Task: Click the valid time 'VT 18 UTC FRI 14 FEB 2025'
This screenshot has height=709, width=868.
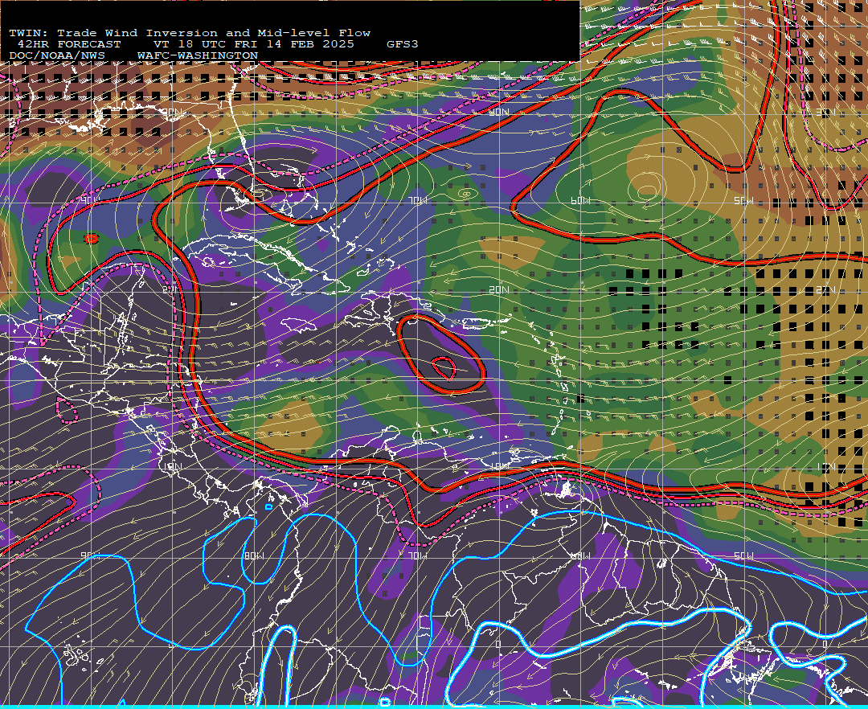Action: tap(253, 44)
